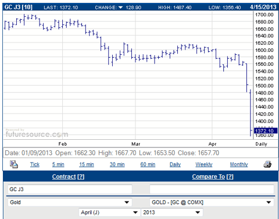Image resolution: width=279 pixels, height=219 pixels.
Task: Click the 4/15/2013 date in header
Action: point(263,7)
